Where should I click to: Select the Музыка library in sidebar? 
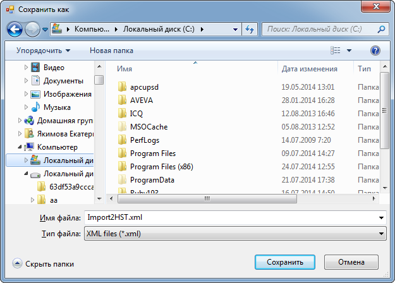(56, 107)
